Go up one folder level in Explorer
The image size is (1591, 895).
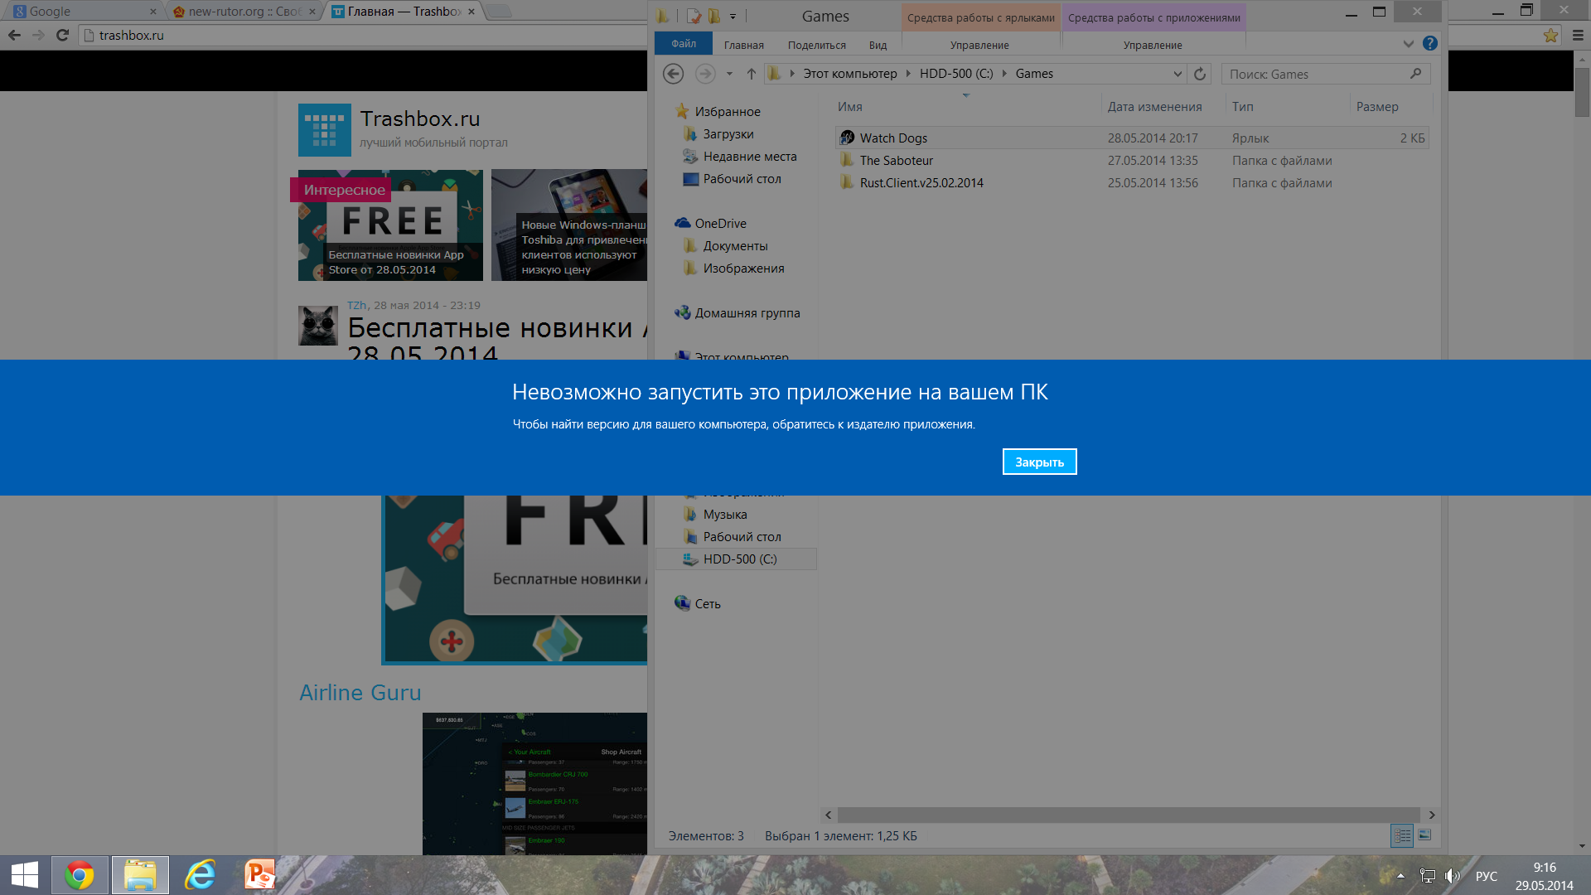click(x=751, y=74)
